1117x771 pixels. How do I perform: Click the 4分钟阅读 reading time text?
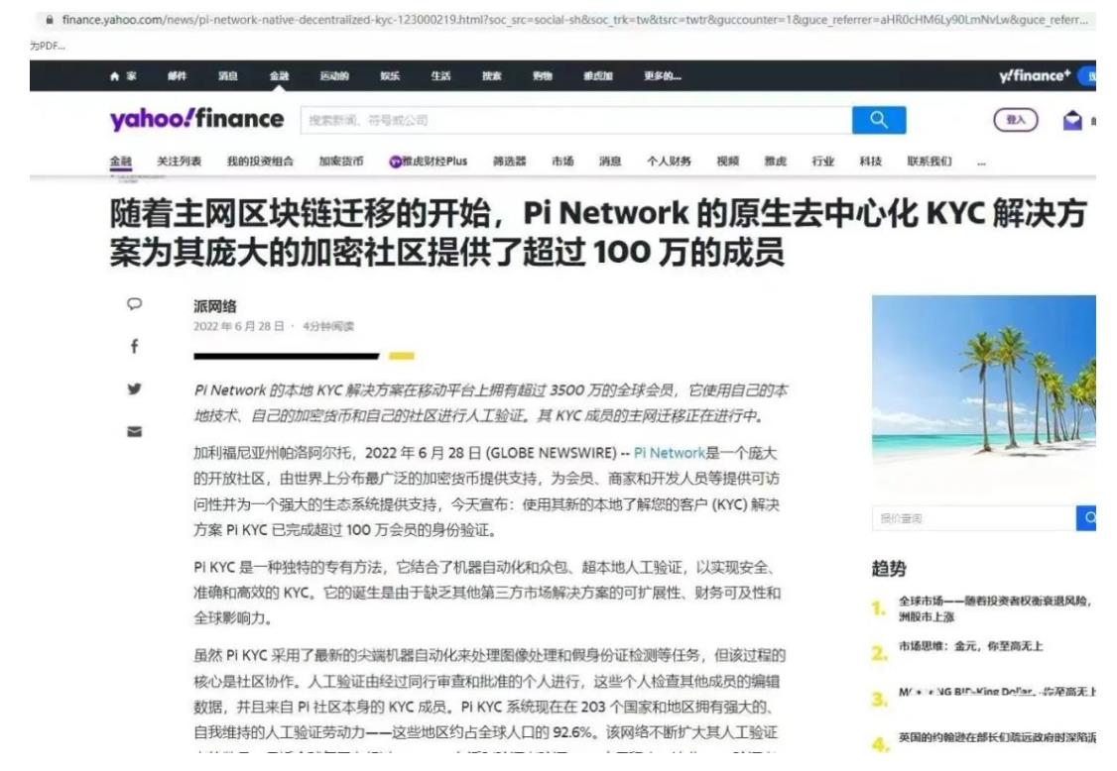point(328,326)
